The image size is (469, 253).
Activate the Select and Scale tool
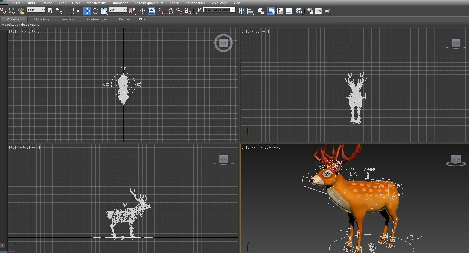[x=104, y=11]
